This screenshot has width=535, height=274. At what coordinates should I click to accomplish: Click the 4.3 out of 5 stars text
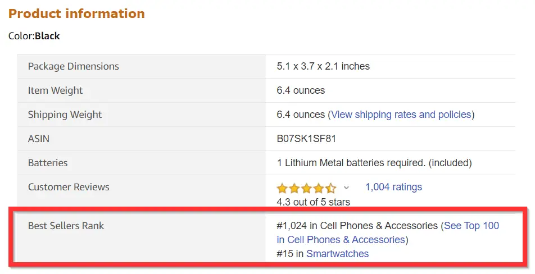[313, 202]
